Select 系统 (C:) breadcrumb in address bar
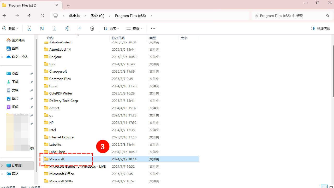Image resolution: width=334 pixels, height=188 pixels. (x=98, y=16)
